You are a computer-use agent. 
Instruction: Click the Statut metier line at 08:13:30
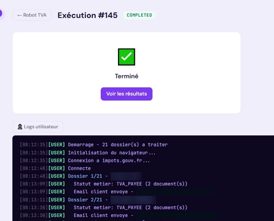(x=104, y=208)
